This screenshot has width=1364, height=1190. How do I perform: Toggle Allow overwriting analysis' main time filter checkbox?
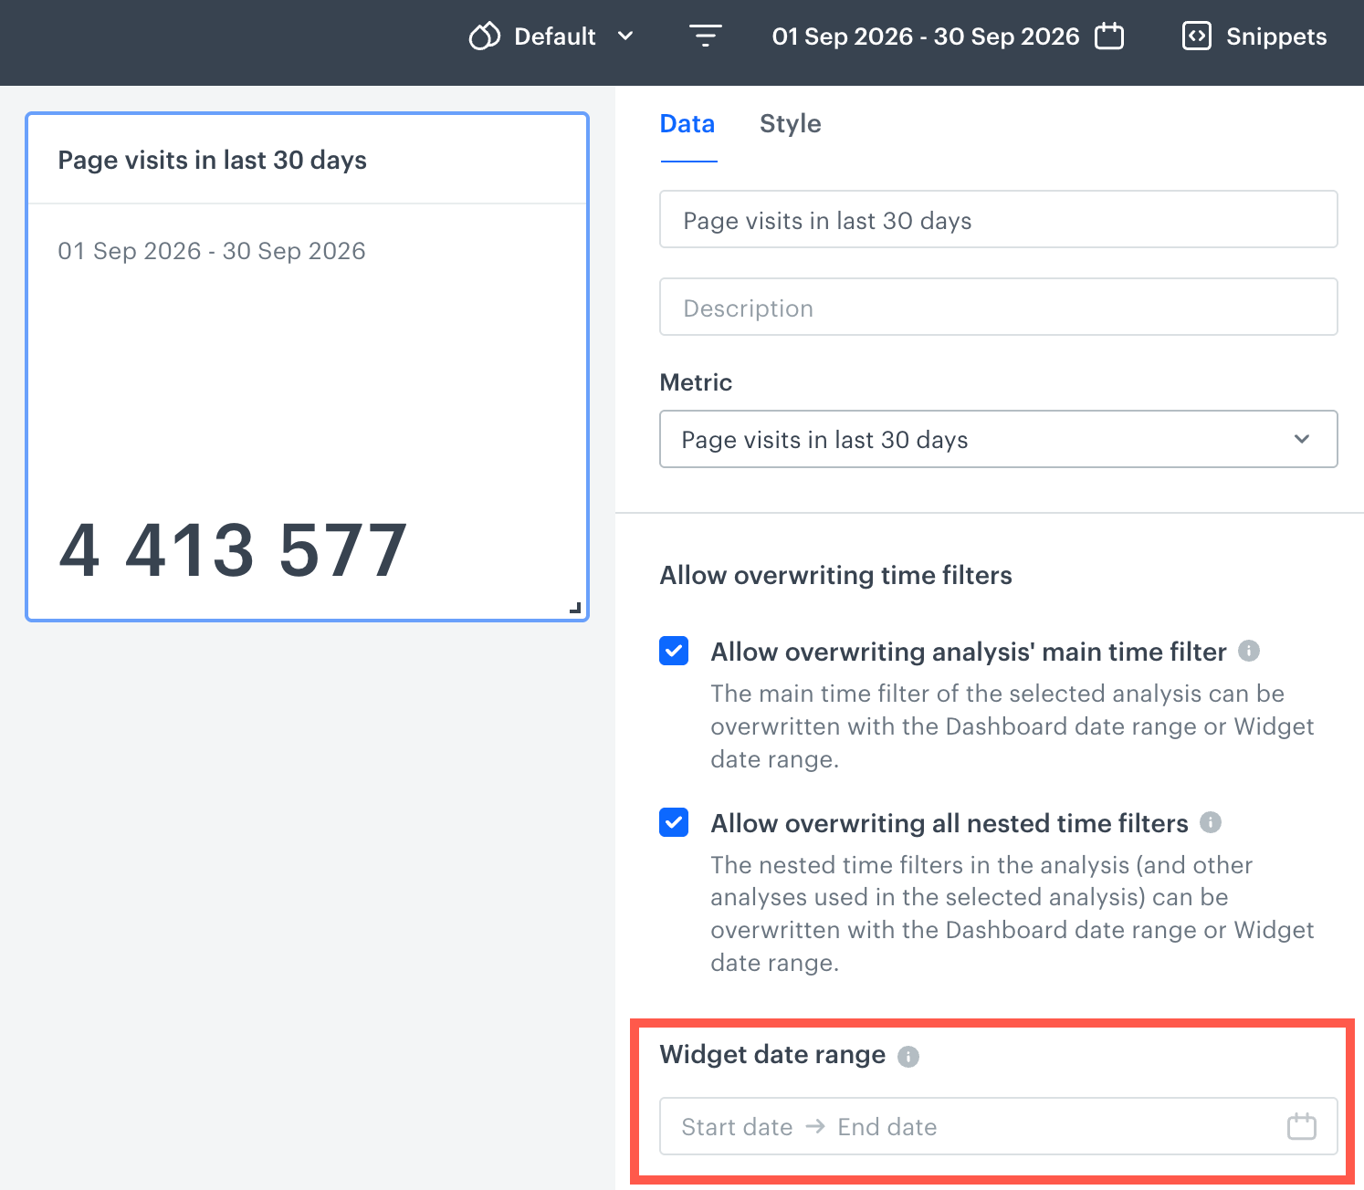pyautogui.click(x=674, y=651)
